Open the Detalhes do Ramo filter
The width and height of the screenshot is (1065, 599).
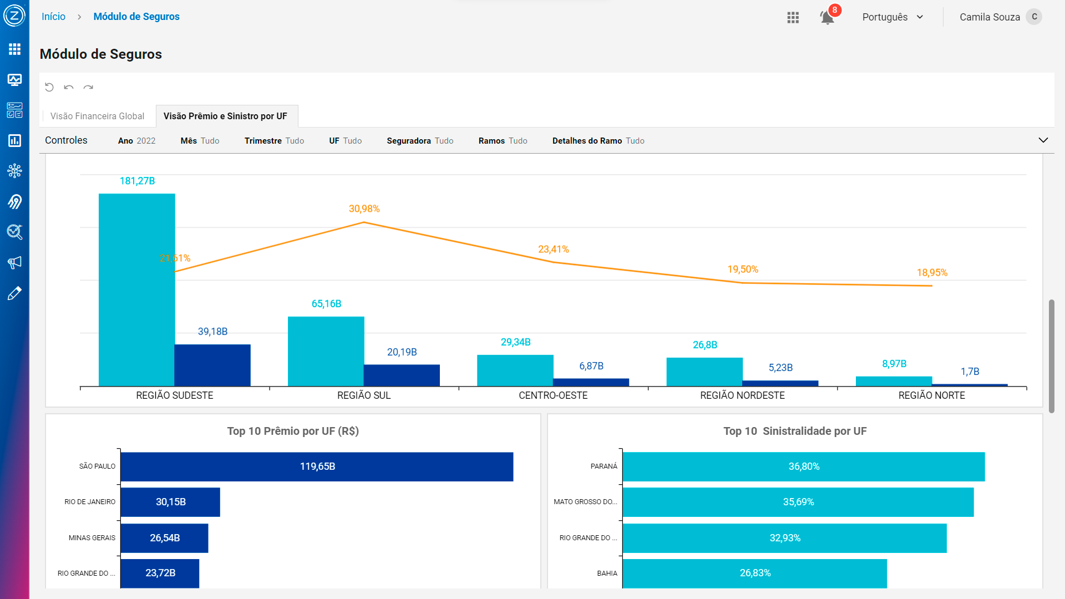tap(598, 141)
